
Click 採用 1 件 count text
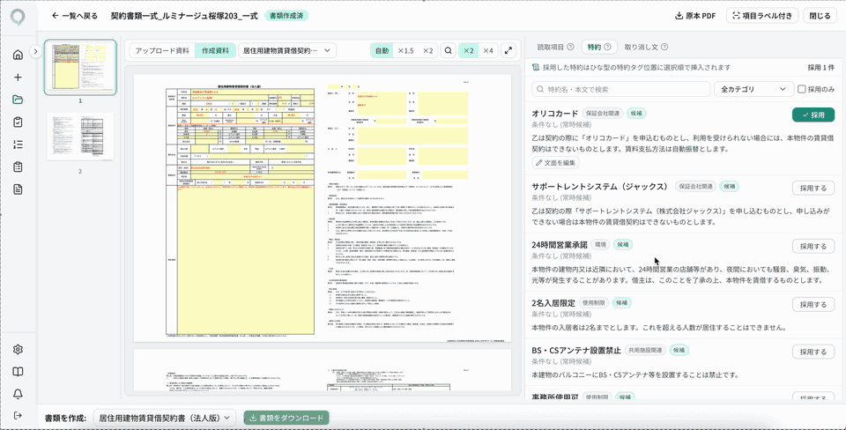tap(820, 68)
